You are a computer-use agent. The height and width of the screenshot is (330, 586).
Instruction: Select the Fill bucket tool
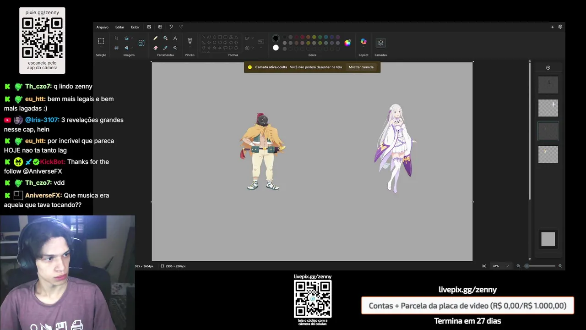pyautogui.click(x=165, y=38)
